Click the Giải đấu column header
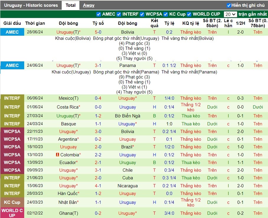Screen dimensions: 268x218 (12, 23)
